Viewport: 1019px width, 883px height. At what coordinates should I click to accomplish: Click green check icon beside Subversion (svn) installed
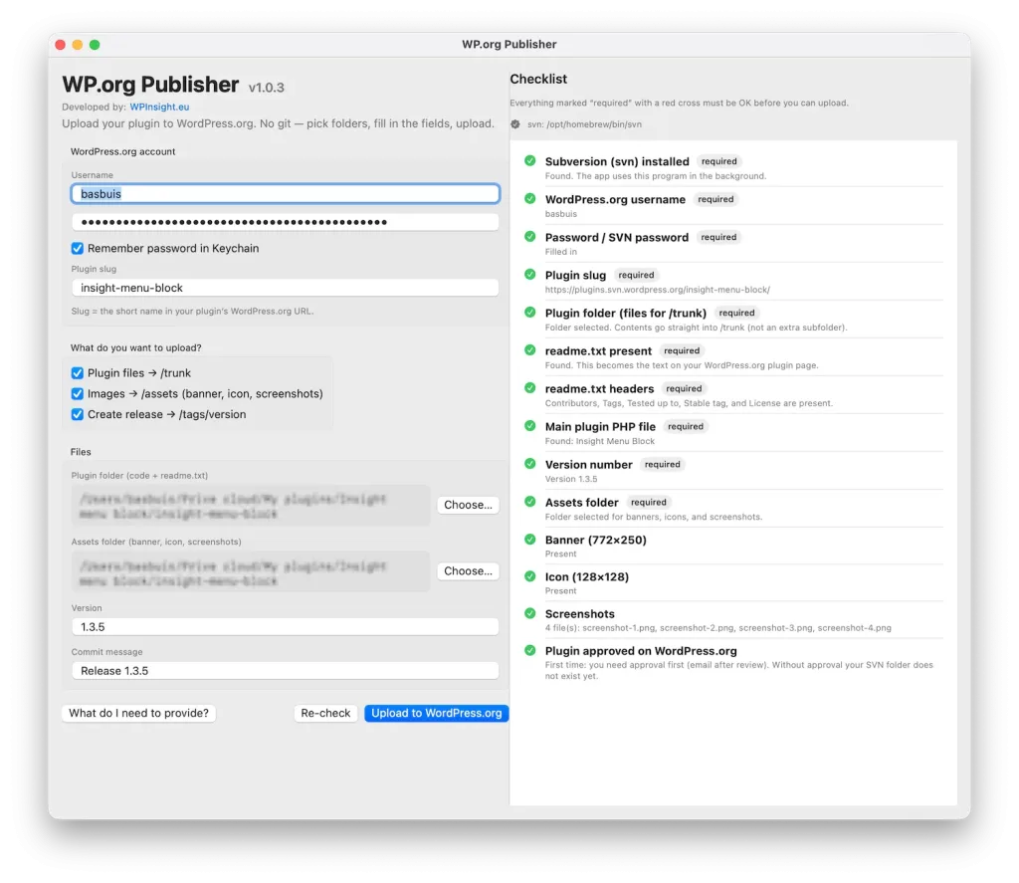530,160
